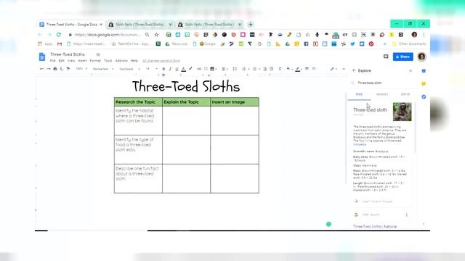Switch to the Drive tab in Explore

coord(405,94)
